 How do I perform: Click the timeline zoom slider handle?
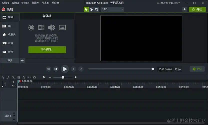tap(63, 77)
